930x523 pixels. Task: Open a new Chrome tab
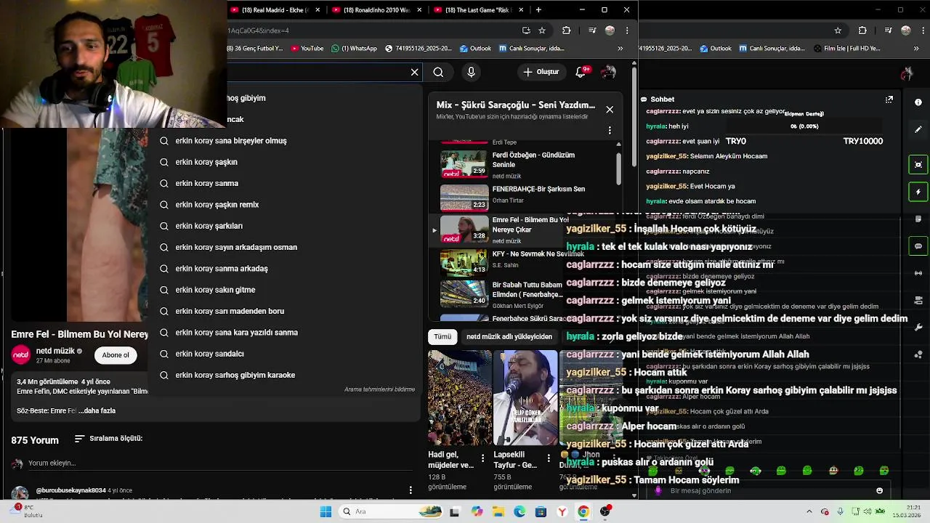538,10
